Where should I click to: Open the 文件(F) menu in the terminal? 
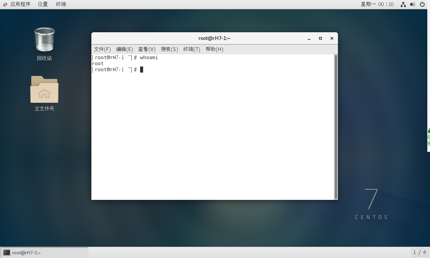point(102,49)
